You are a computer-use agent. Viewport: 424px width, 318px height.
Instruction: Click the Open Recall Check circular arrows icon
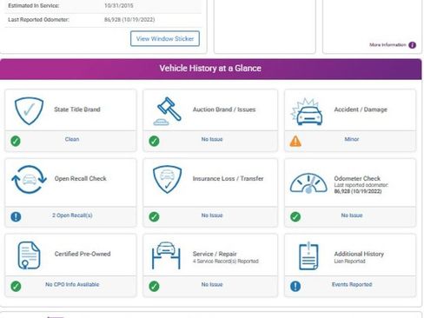pyautogui.click(x=29, y=179)
